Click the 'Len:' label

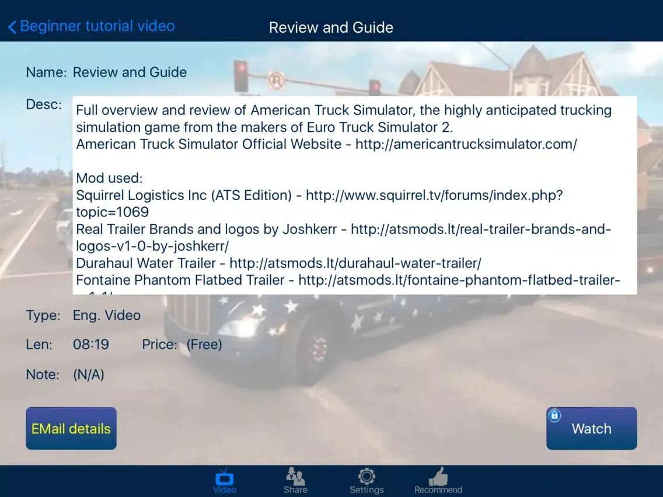pos(39,344)
